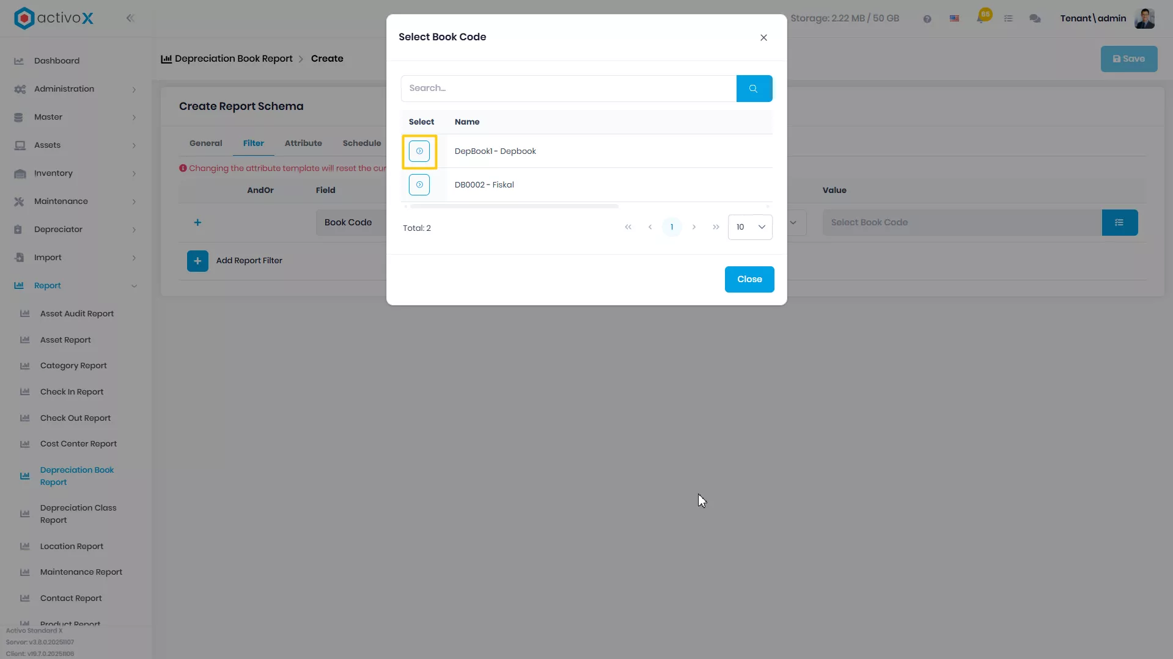
Task: Click the activoX logo
Action: click(54, 18)
